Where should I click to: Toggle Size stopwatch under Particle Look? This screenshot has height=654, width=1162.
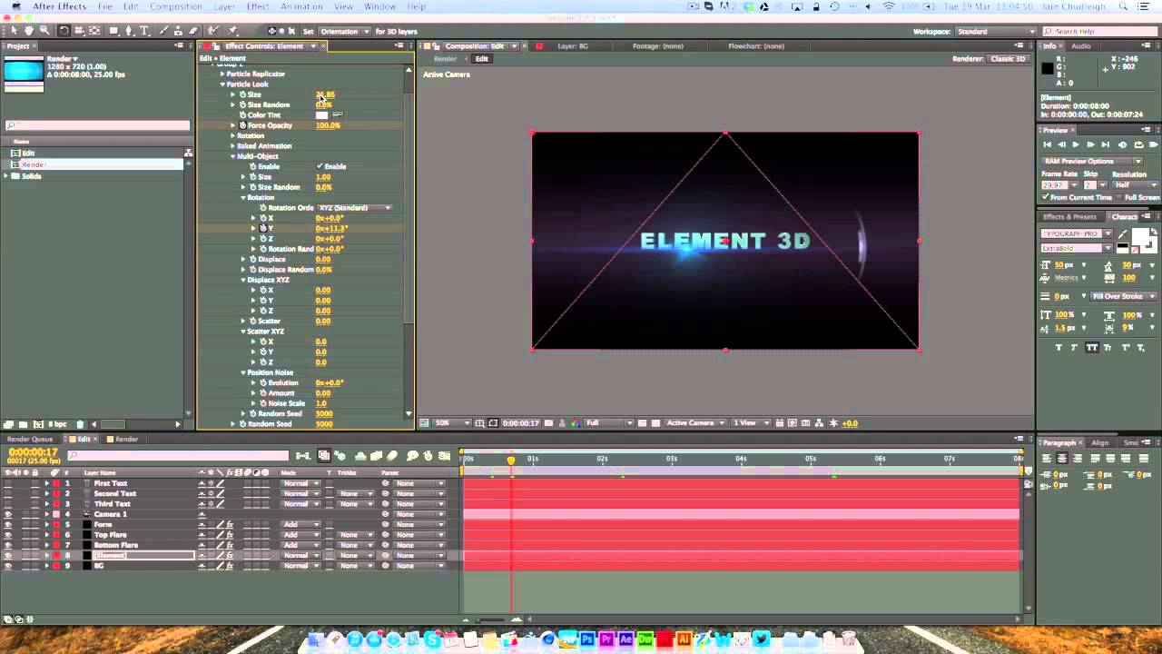(243, 94)
